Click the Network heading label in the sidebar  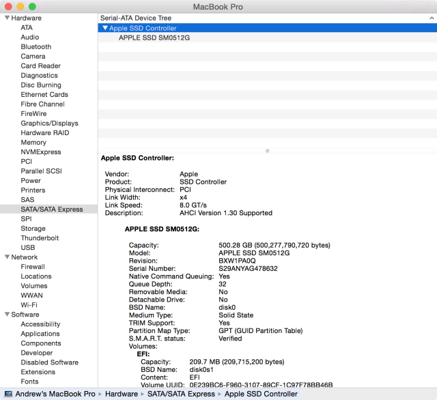pos(25,257)
